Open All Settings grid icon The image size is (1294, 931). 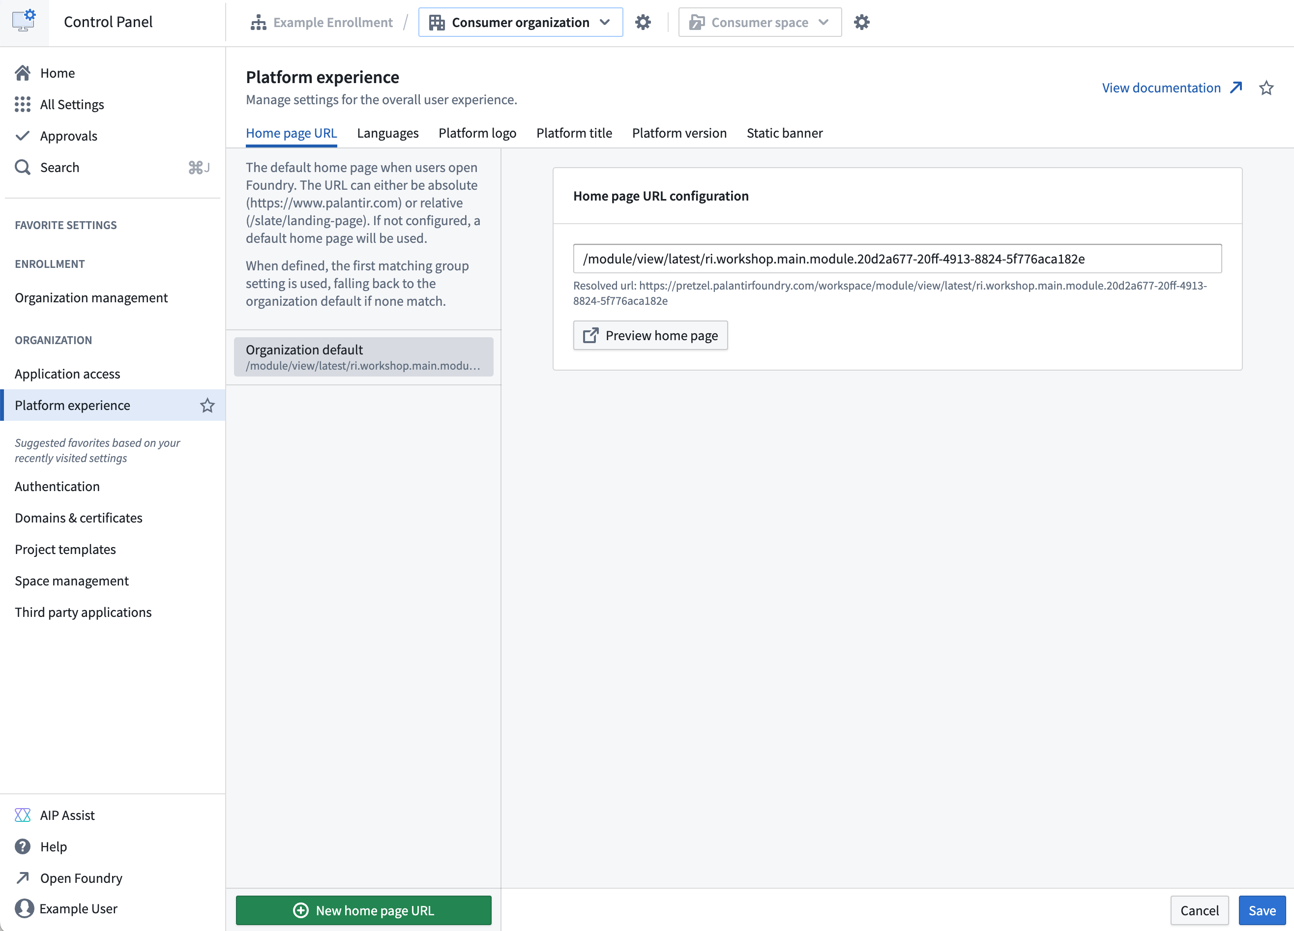pyautogui.click(x=22, y=104)
